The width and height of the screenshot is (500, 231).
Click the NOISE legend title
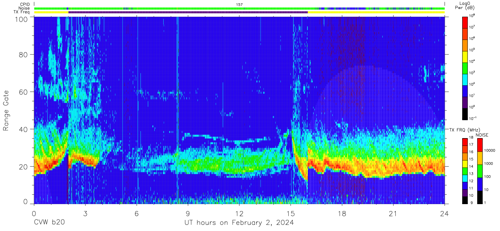click(x=482, y=135)
